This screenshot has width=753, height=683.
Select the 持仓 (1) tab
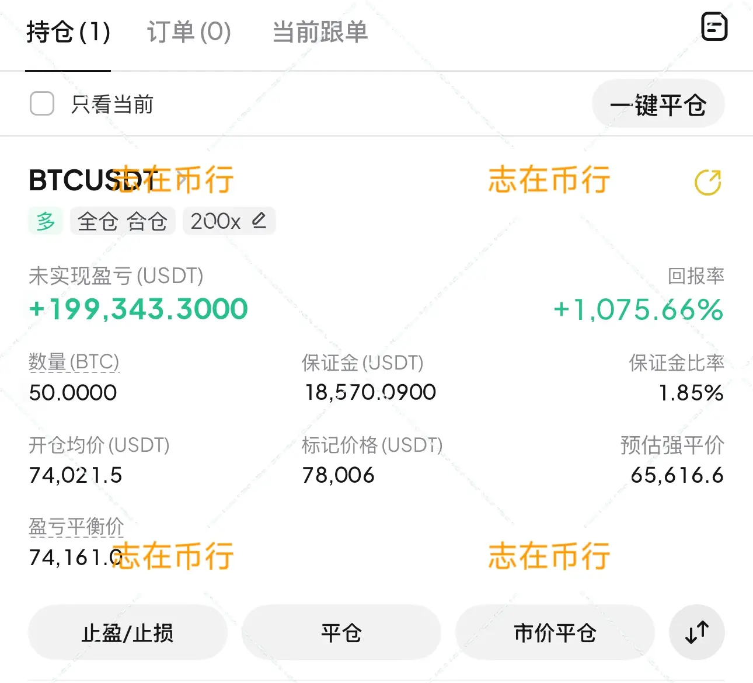coord(68,32)
